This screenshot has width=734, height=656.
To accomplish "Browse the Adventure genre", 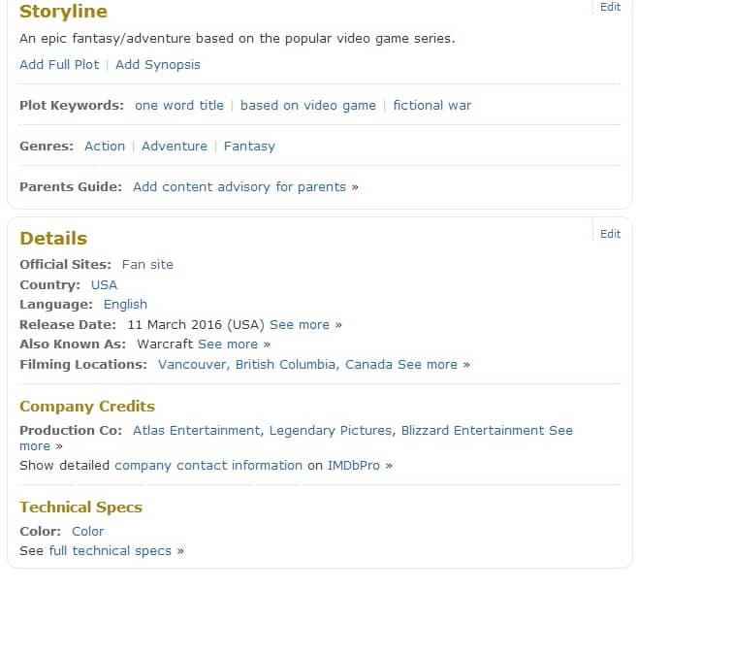I will coord(175,147).
